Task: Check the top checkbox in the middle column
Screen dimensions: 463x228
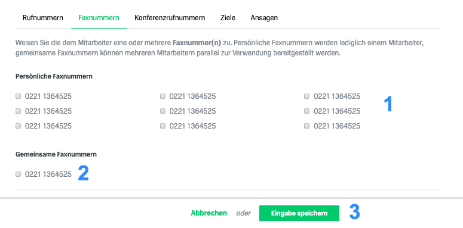Action: pos(162,96)
